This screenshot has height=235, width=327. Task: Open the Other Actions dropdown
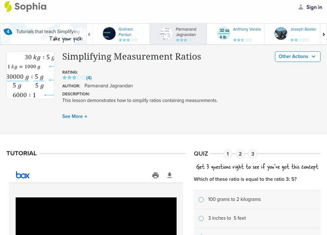pos(297,57)
